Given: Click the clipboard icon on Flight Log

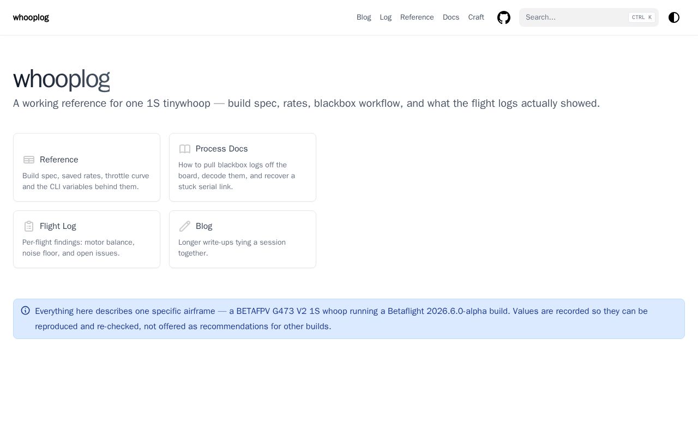Looking at the screenshot, I should pos(29,226).
